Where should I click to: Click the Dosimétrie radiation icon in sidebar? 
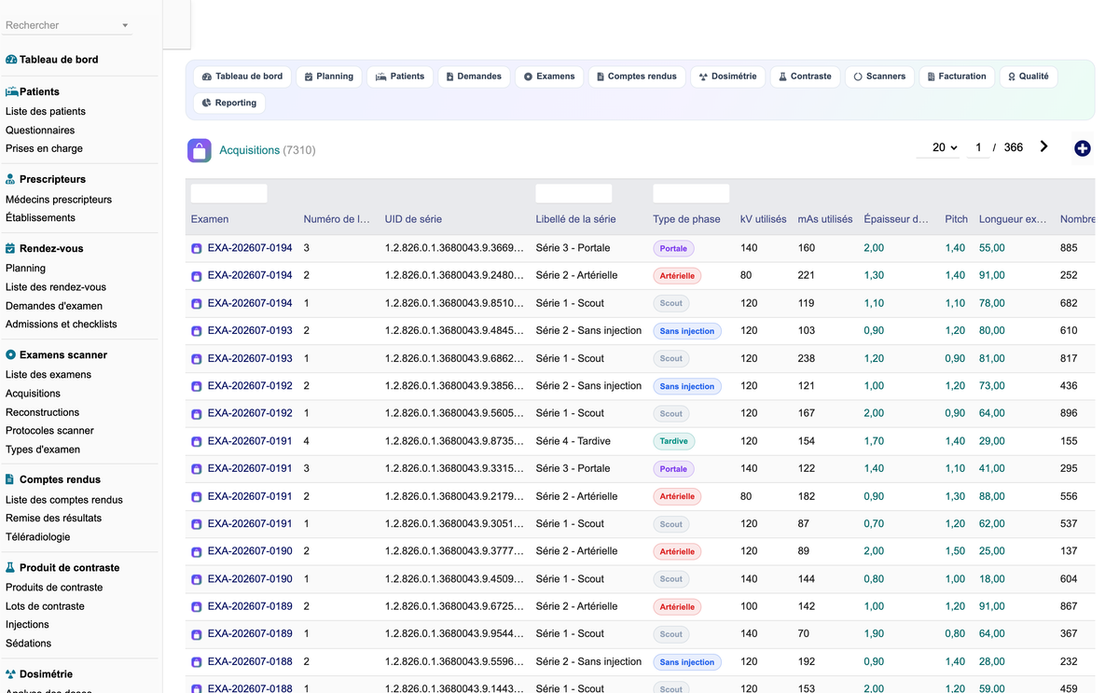click(10, 674)
